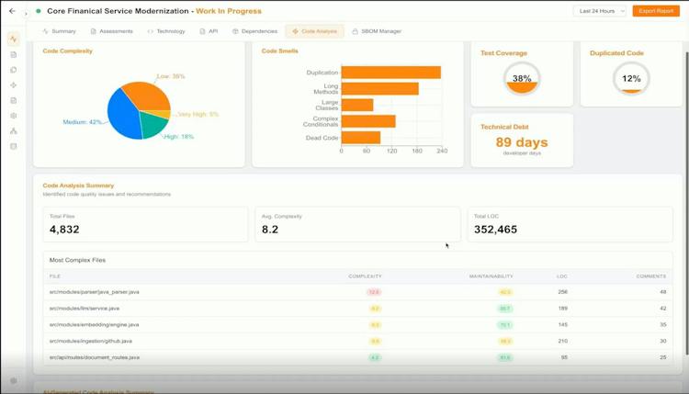Click the Test Coverage 38% gauge
Viewport: 689px width, 394px height.
(522, 79)
